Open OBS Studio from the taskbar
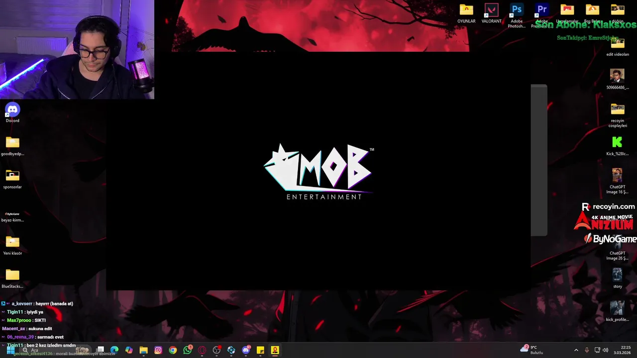 [x=216, y=350]
